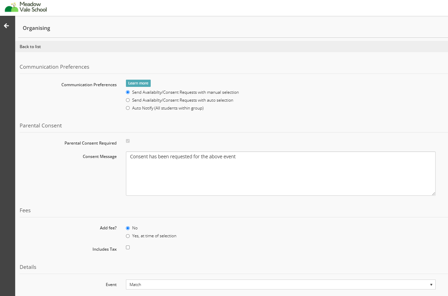Enable the Includes Tax checkbox
This screenshot has width=448, height=296.
[128, 247]
